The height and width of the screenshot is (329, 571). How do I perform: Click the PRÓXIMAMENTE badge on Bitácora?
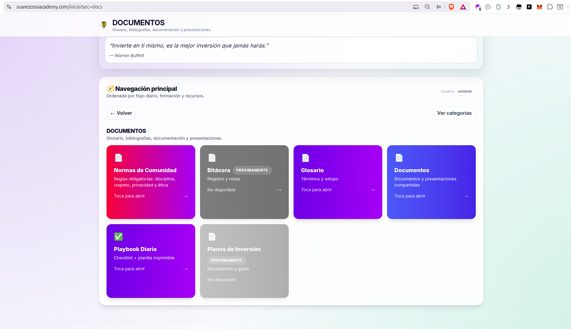click(252, 170)
